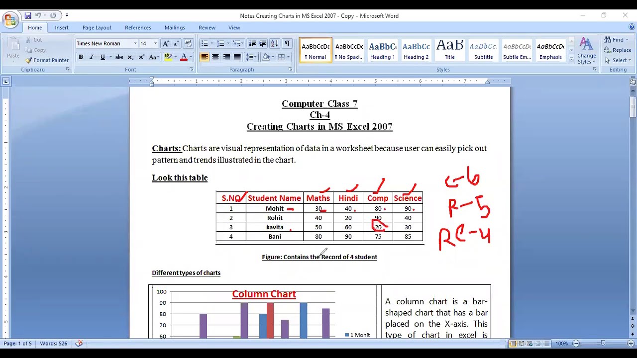This screenshot has width=637, height=358.
Task: Apply the No Spacing style
Action: [349, 50]
